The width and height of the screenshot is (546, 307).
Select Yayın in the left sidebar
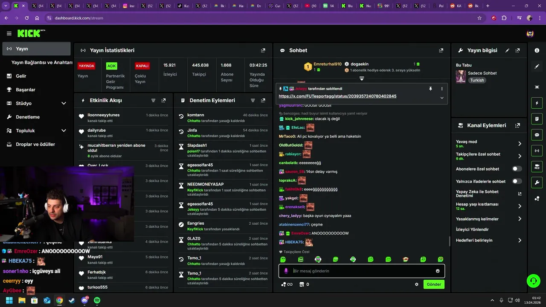(x=37, y=49)
